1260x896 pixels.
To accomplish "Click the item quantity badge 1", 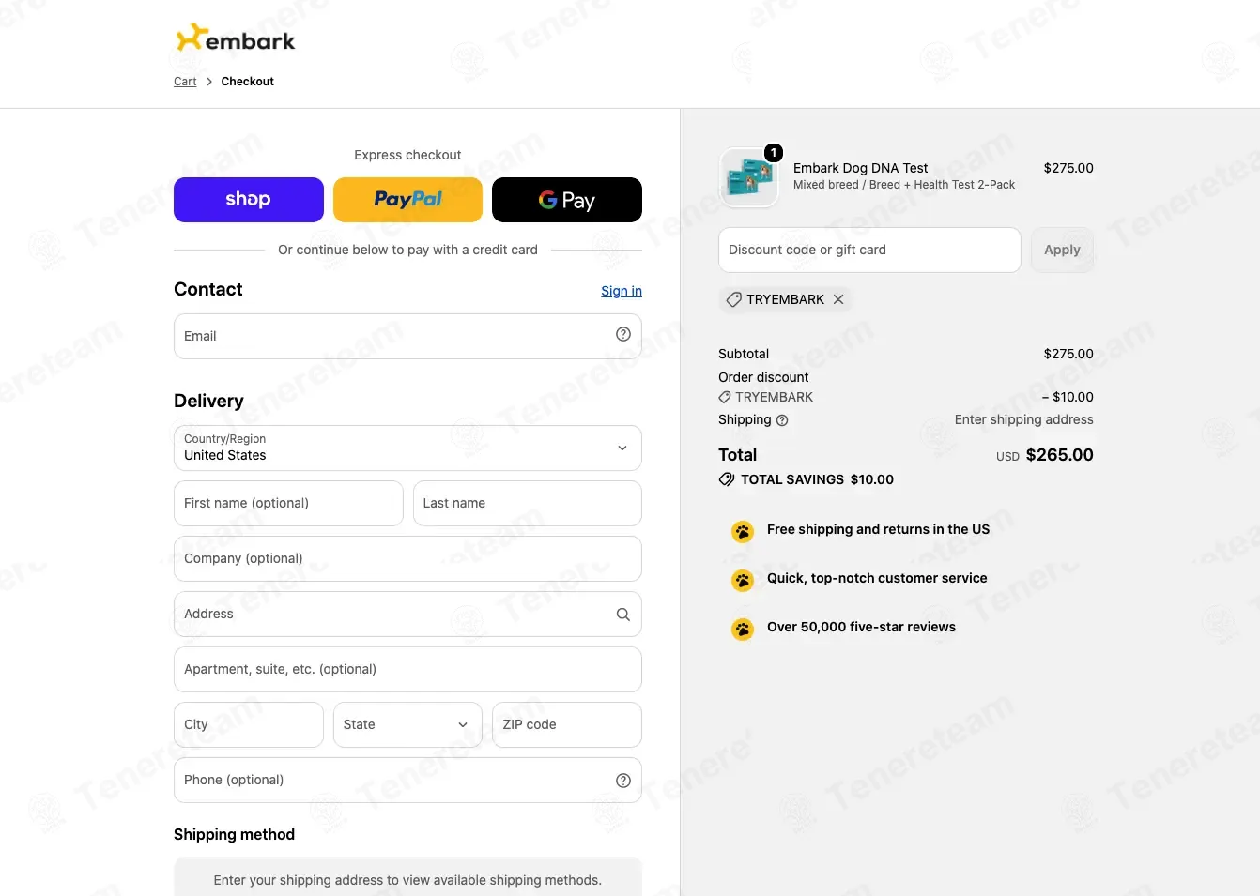I will (x=774, y=153).
